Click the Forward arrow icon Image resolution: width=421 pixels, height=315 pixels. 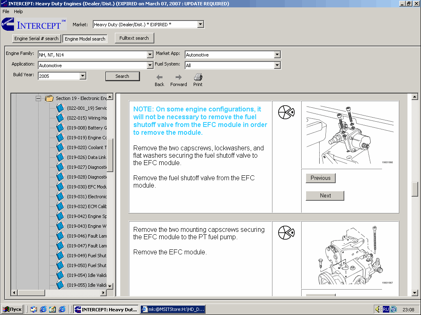pyautogui.click(x=178, y=77)
